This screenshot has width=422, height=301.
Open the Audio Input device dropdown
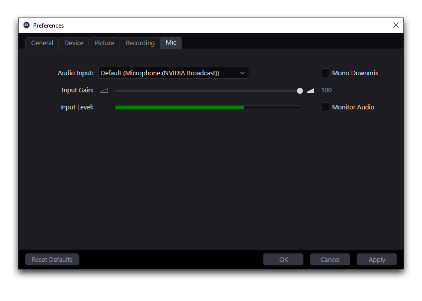pos(173,73)
